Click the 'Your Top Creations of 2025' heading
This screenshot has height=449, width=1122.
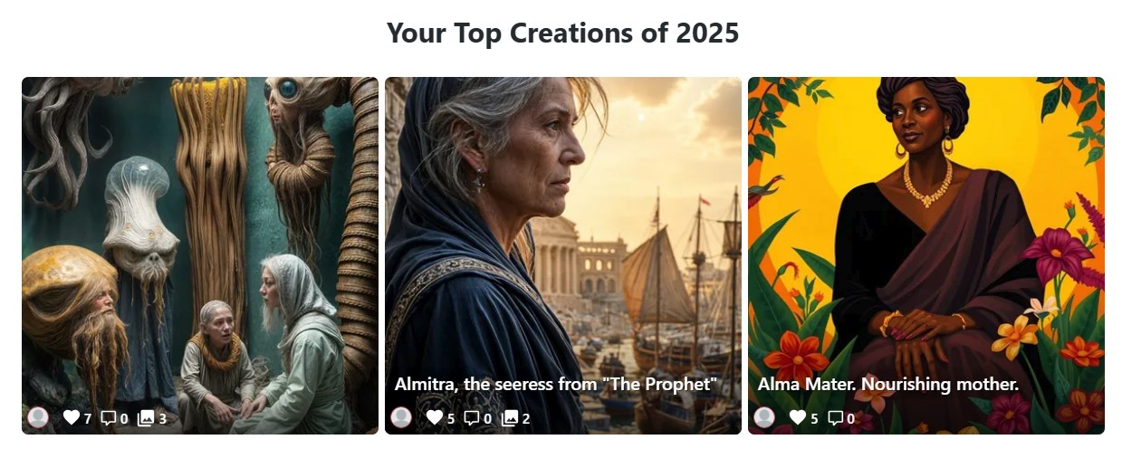click(x=562, y=33)
